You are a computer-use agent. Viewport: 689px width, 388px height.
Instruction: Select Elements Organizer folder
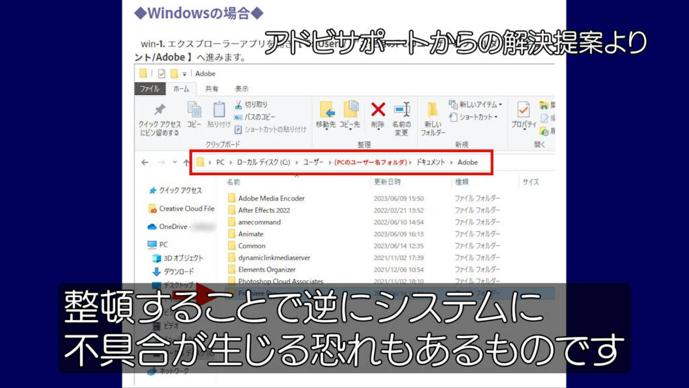tap(262, 269)
